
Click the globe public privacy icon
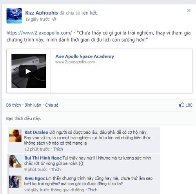[x=54, y=19]
